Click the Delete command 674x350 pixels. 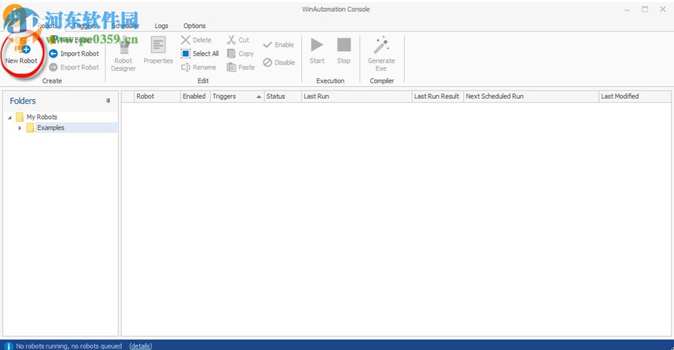click(196, 40)
